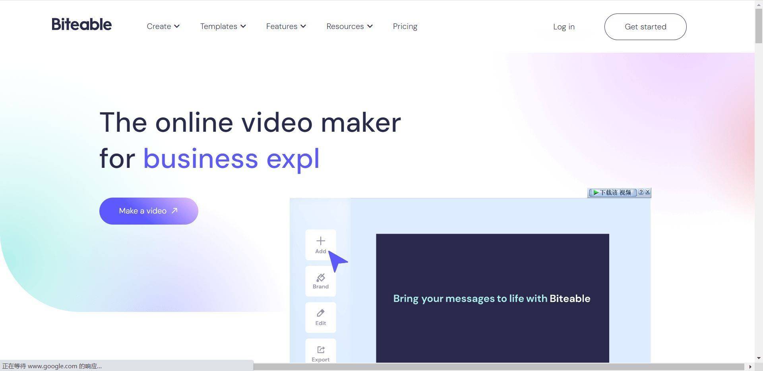The image size is (763, 371).
Task: Open the Templates dropdown menu
Action: [x=223, y=27]
